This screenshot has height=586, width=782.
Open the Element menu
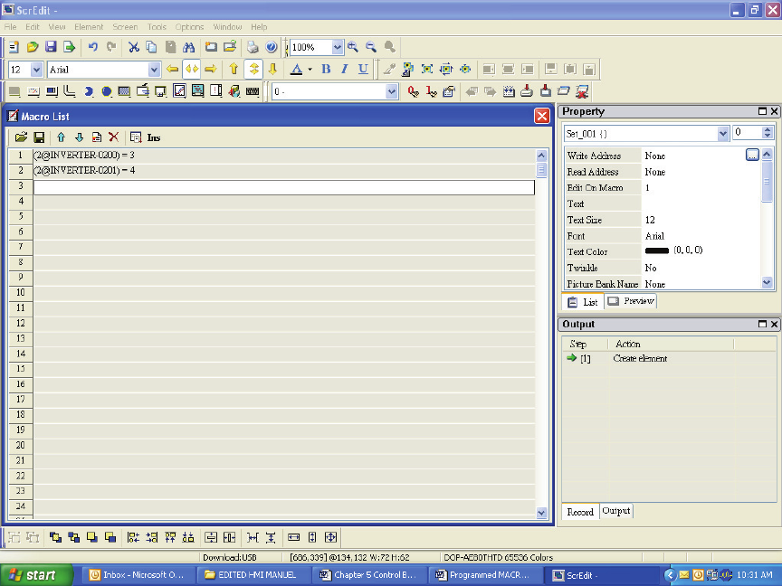tap(89, 27)
